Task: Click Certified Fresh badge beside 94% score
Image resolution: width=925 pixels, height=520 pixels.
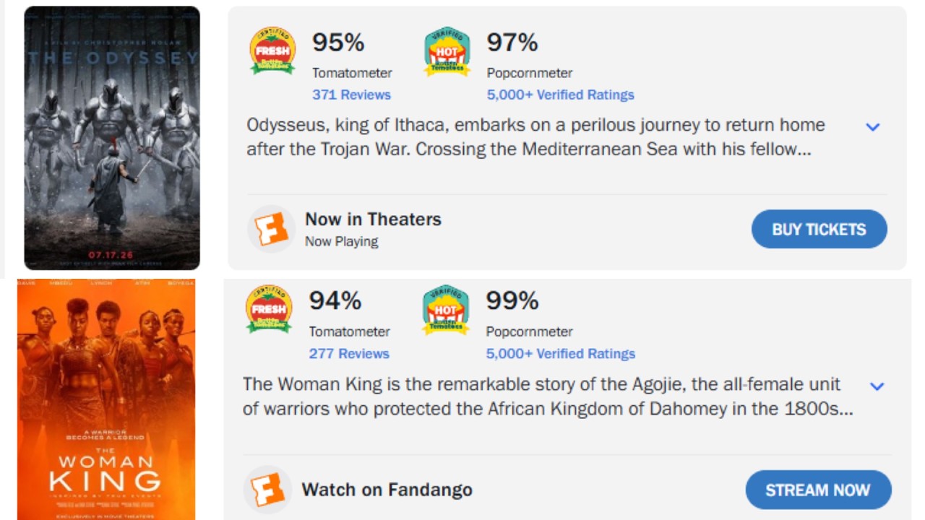Action: coord(269,308)
